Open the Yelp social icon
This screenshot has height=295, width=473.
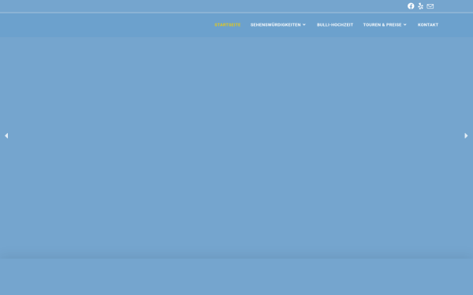(x=420, y=6)
